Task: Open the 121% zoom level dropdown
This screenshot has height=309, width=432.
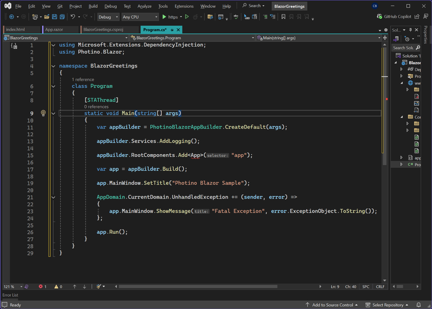Action: (x=13, y=286)
